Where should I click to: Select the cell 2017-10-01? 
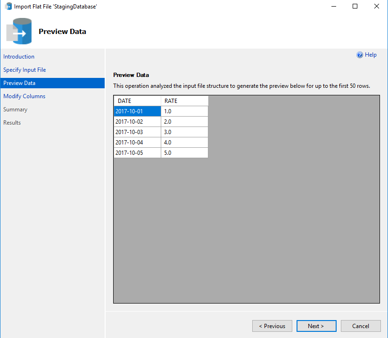[137, 111]
